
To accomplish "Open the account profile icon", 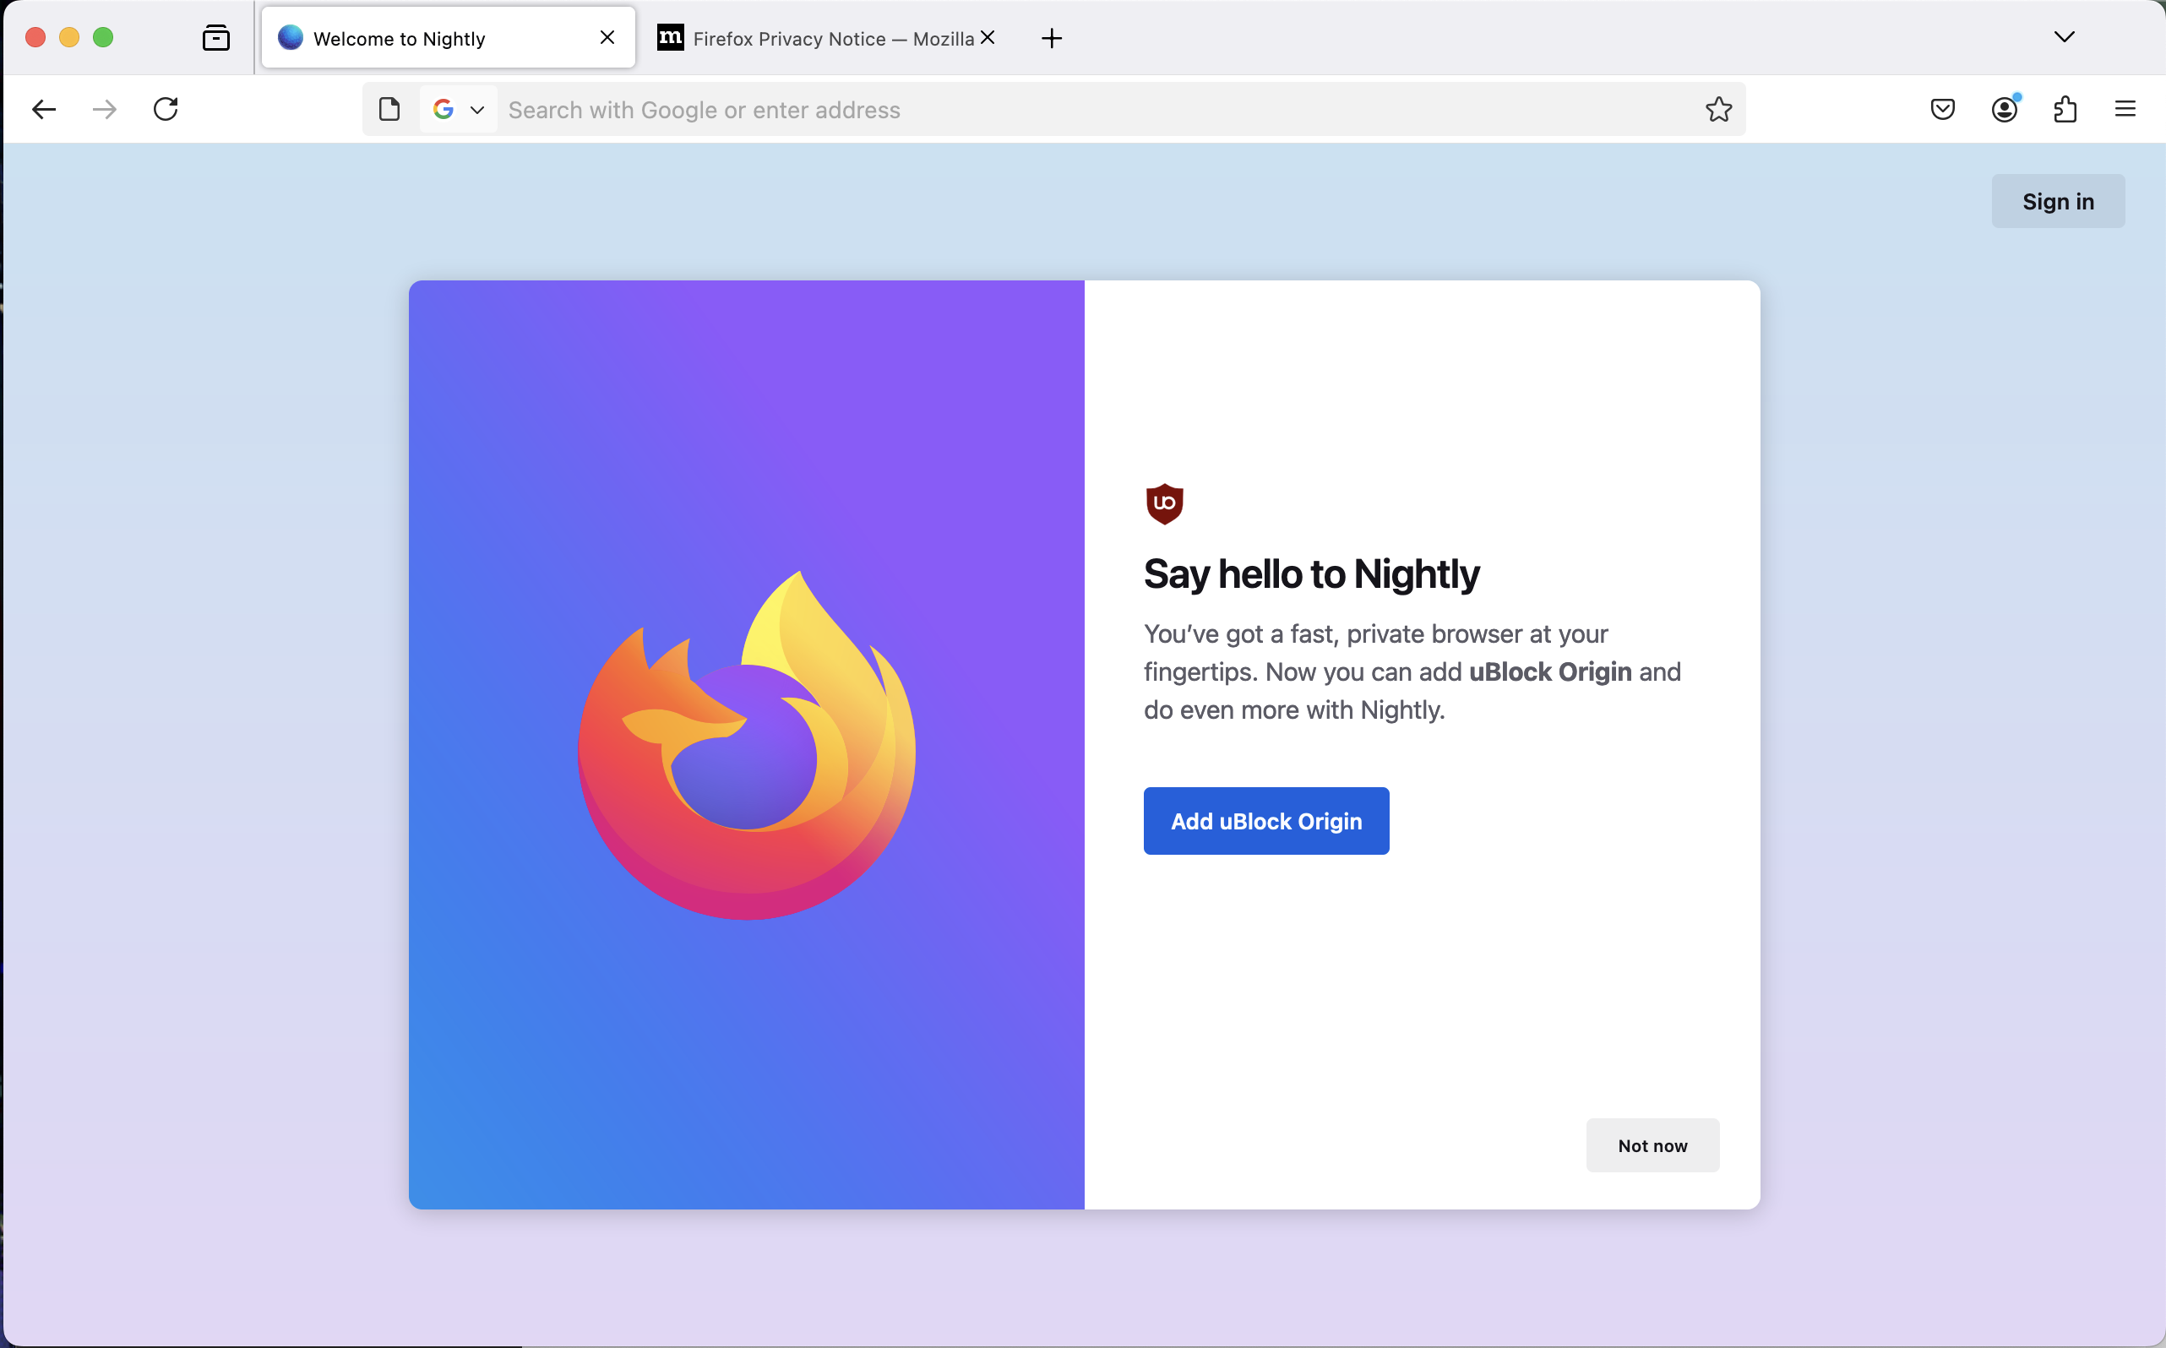I will tap(2004, 109).
